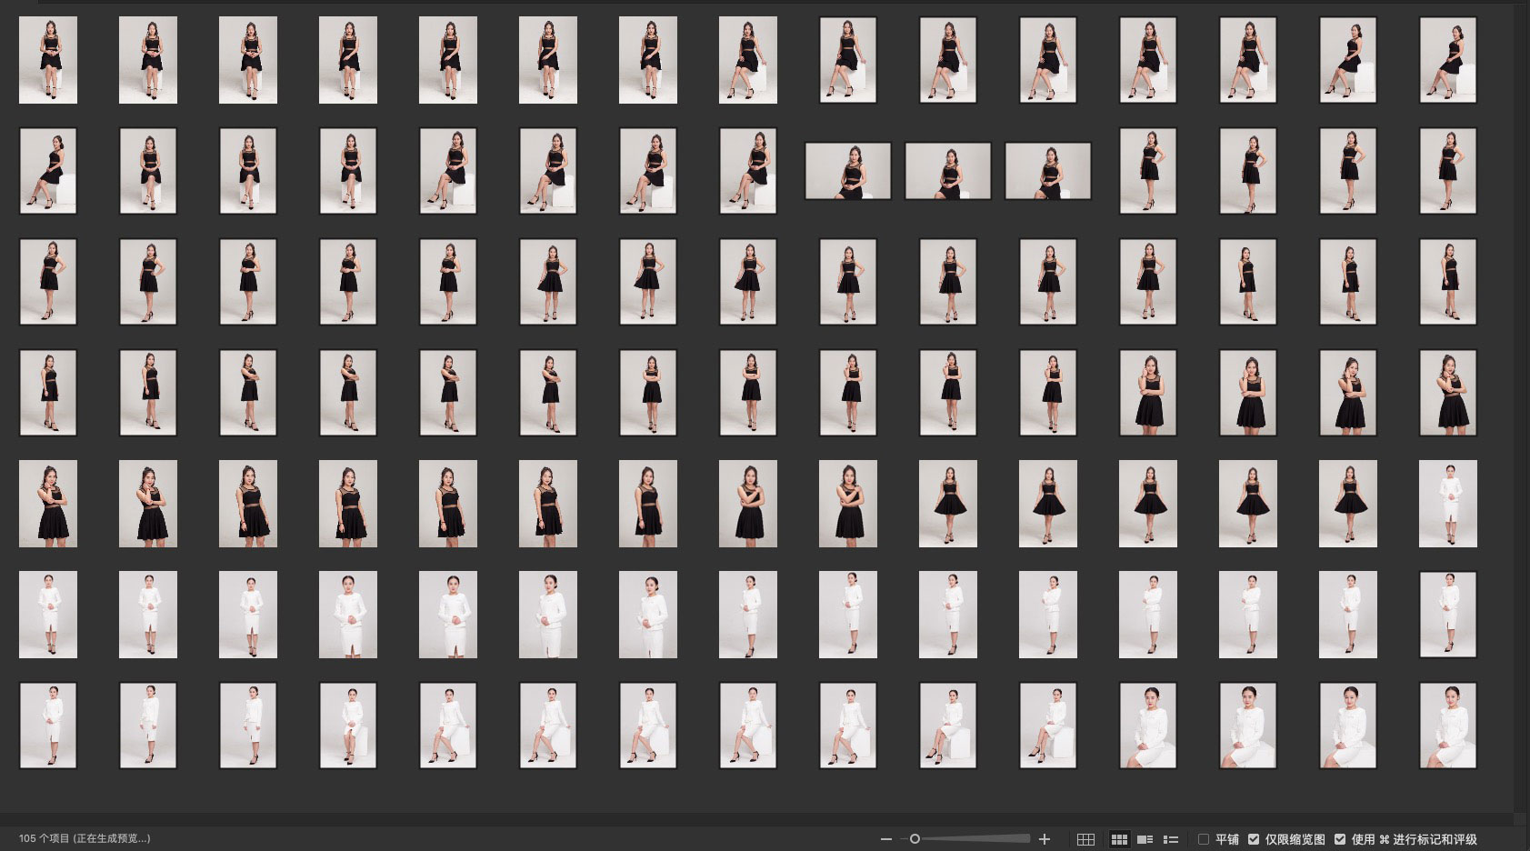Click the minus icon to shrink thumbnails
The height and width of the screenshot is (851, 1530).
tap(885, 839)
